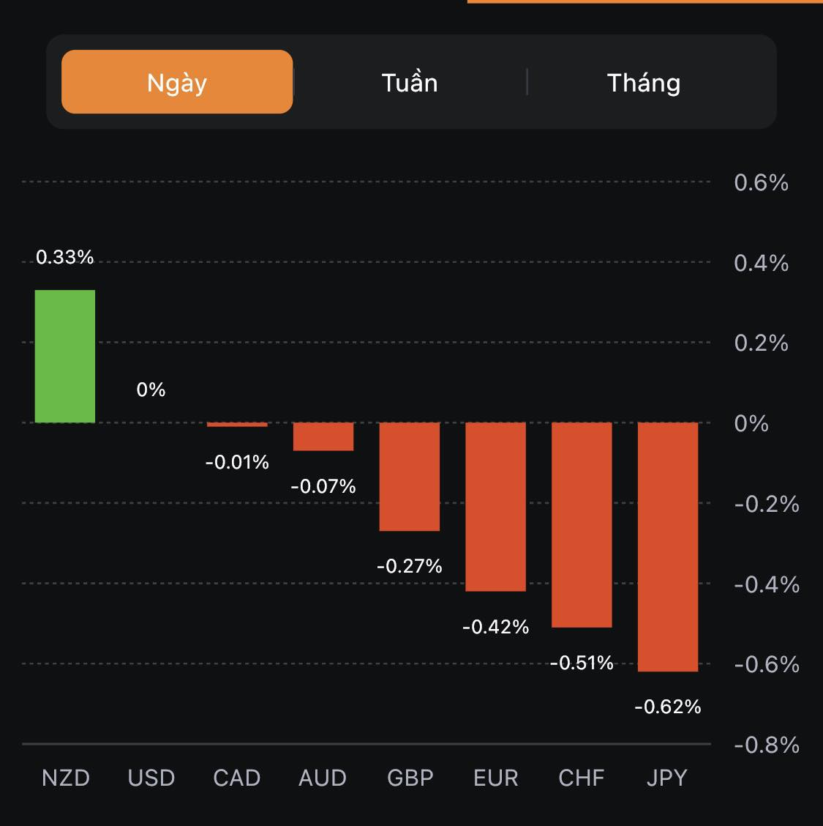
Task: Tap the red GBP bar
Action: [410, 477]
